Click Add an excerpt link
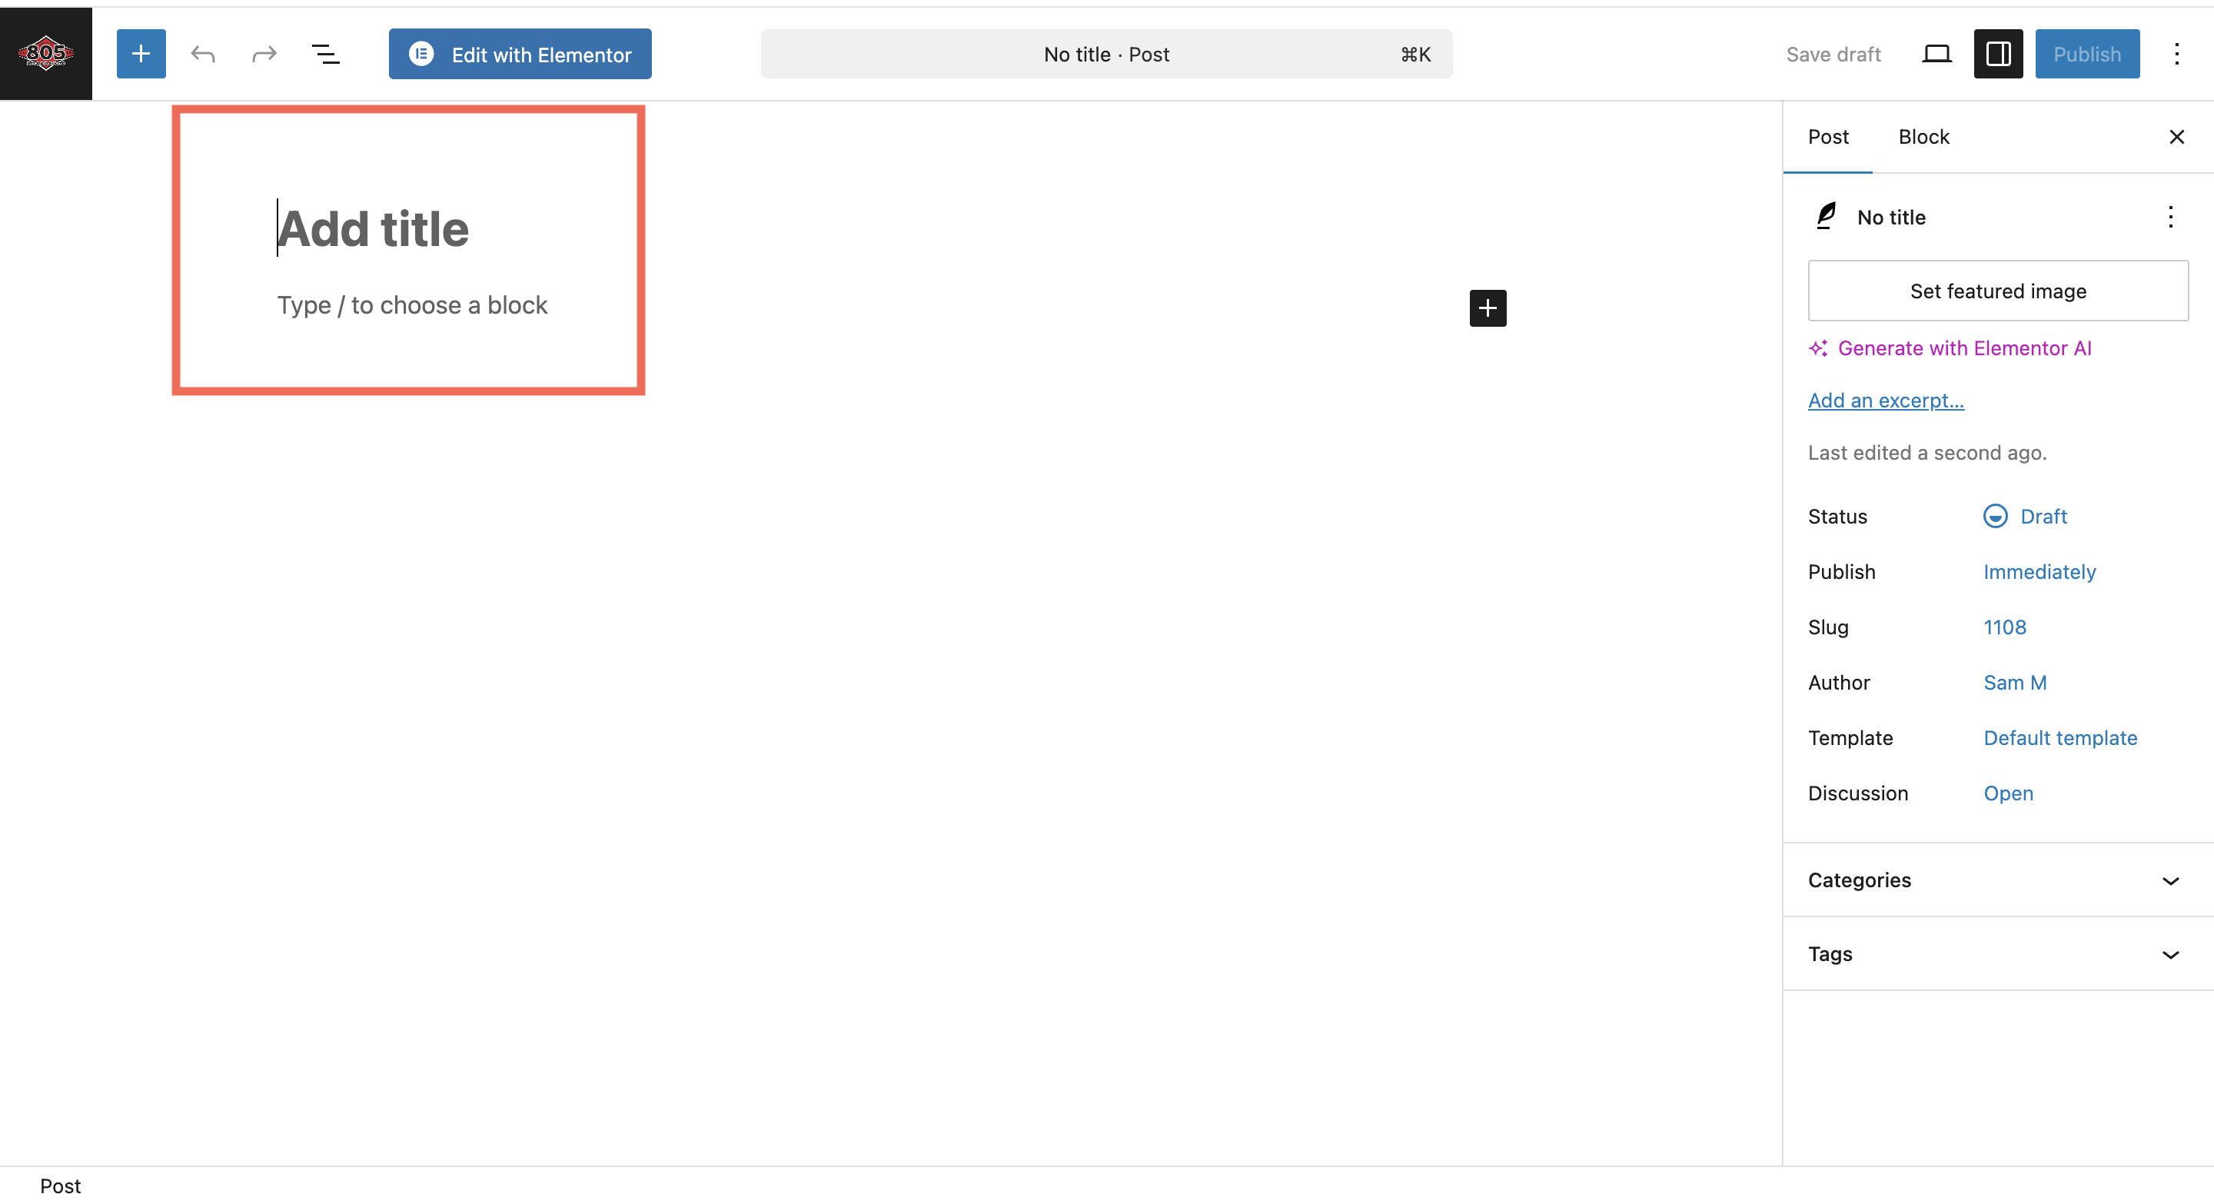The width and height of the screenshot is (2214, 1204). (x=1886, y=400)
